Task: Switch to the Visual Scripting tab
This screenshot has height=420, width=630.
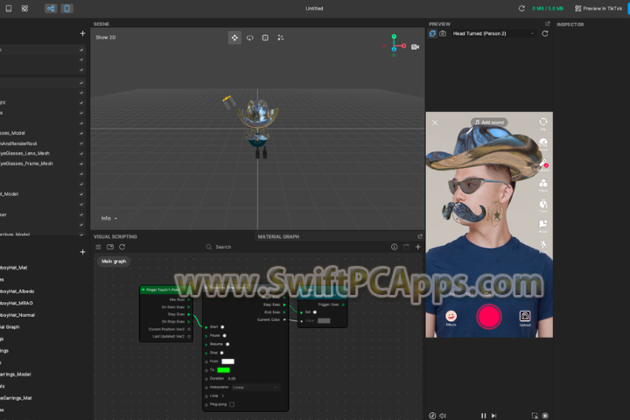Action: tap(115, 237)
